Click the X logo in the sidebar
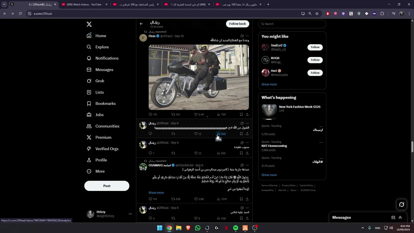 click(89, 24)
